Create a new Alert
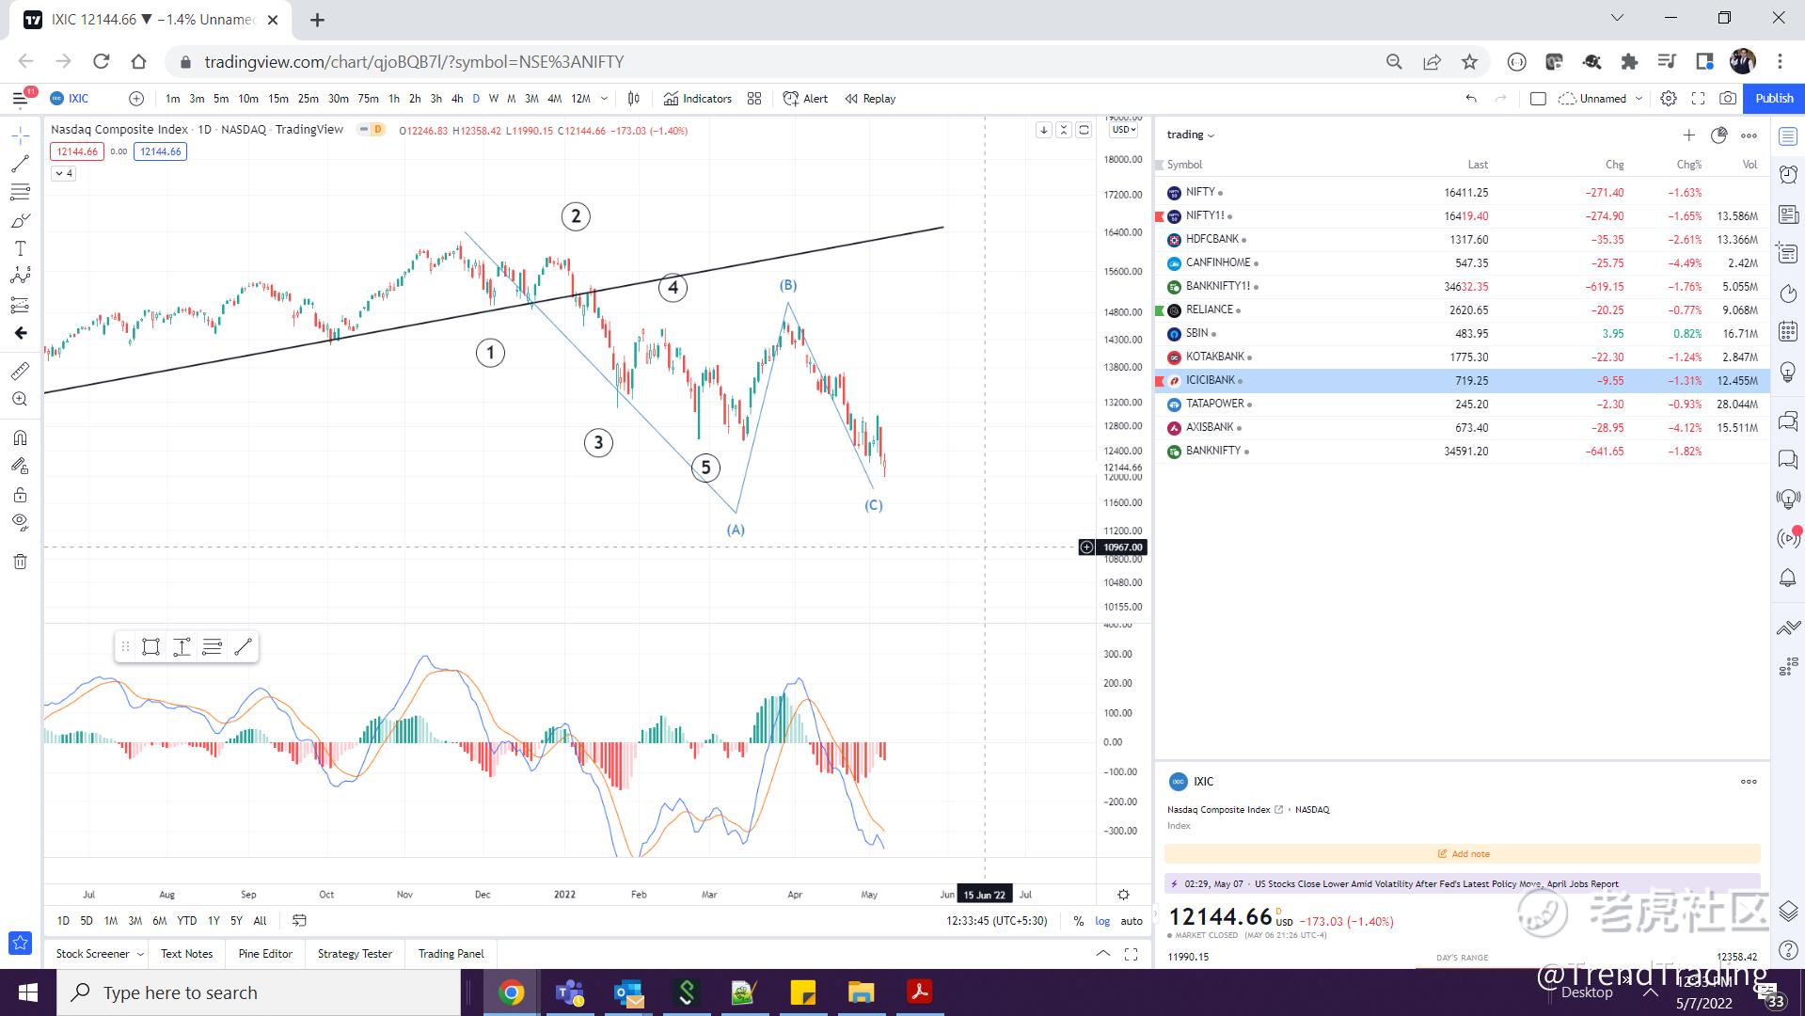1805x1016 pixels. point(806,99)
